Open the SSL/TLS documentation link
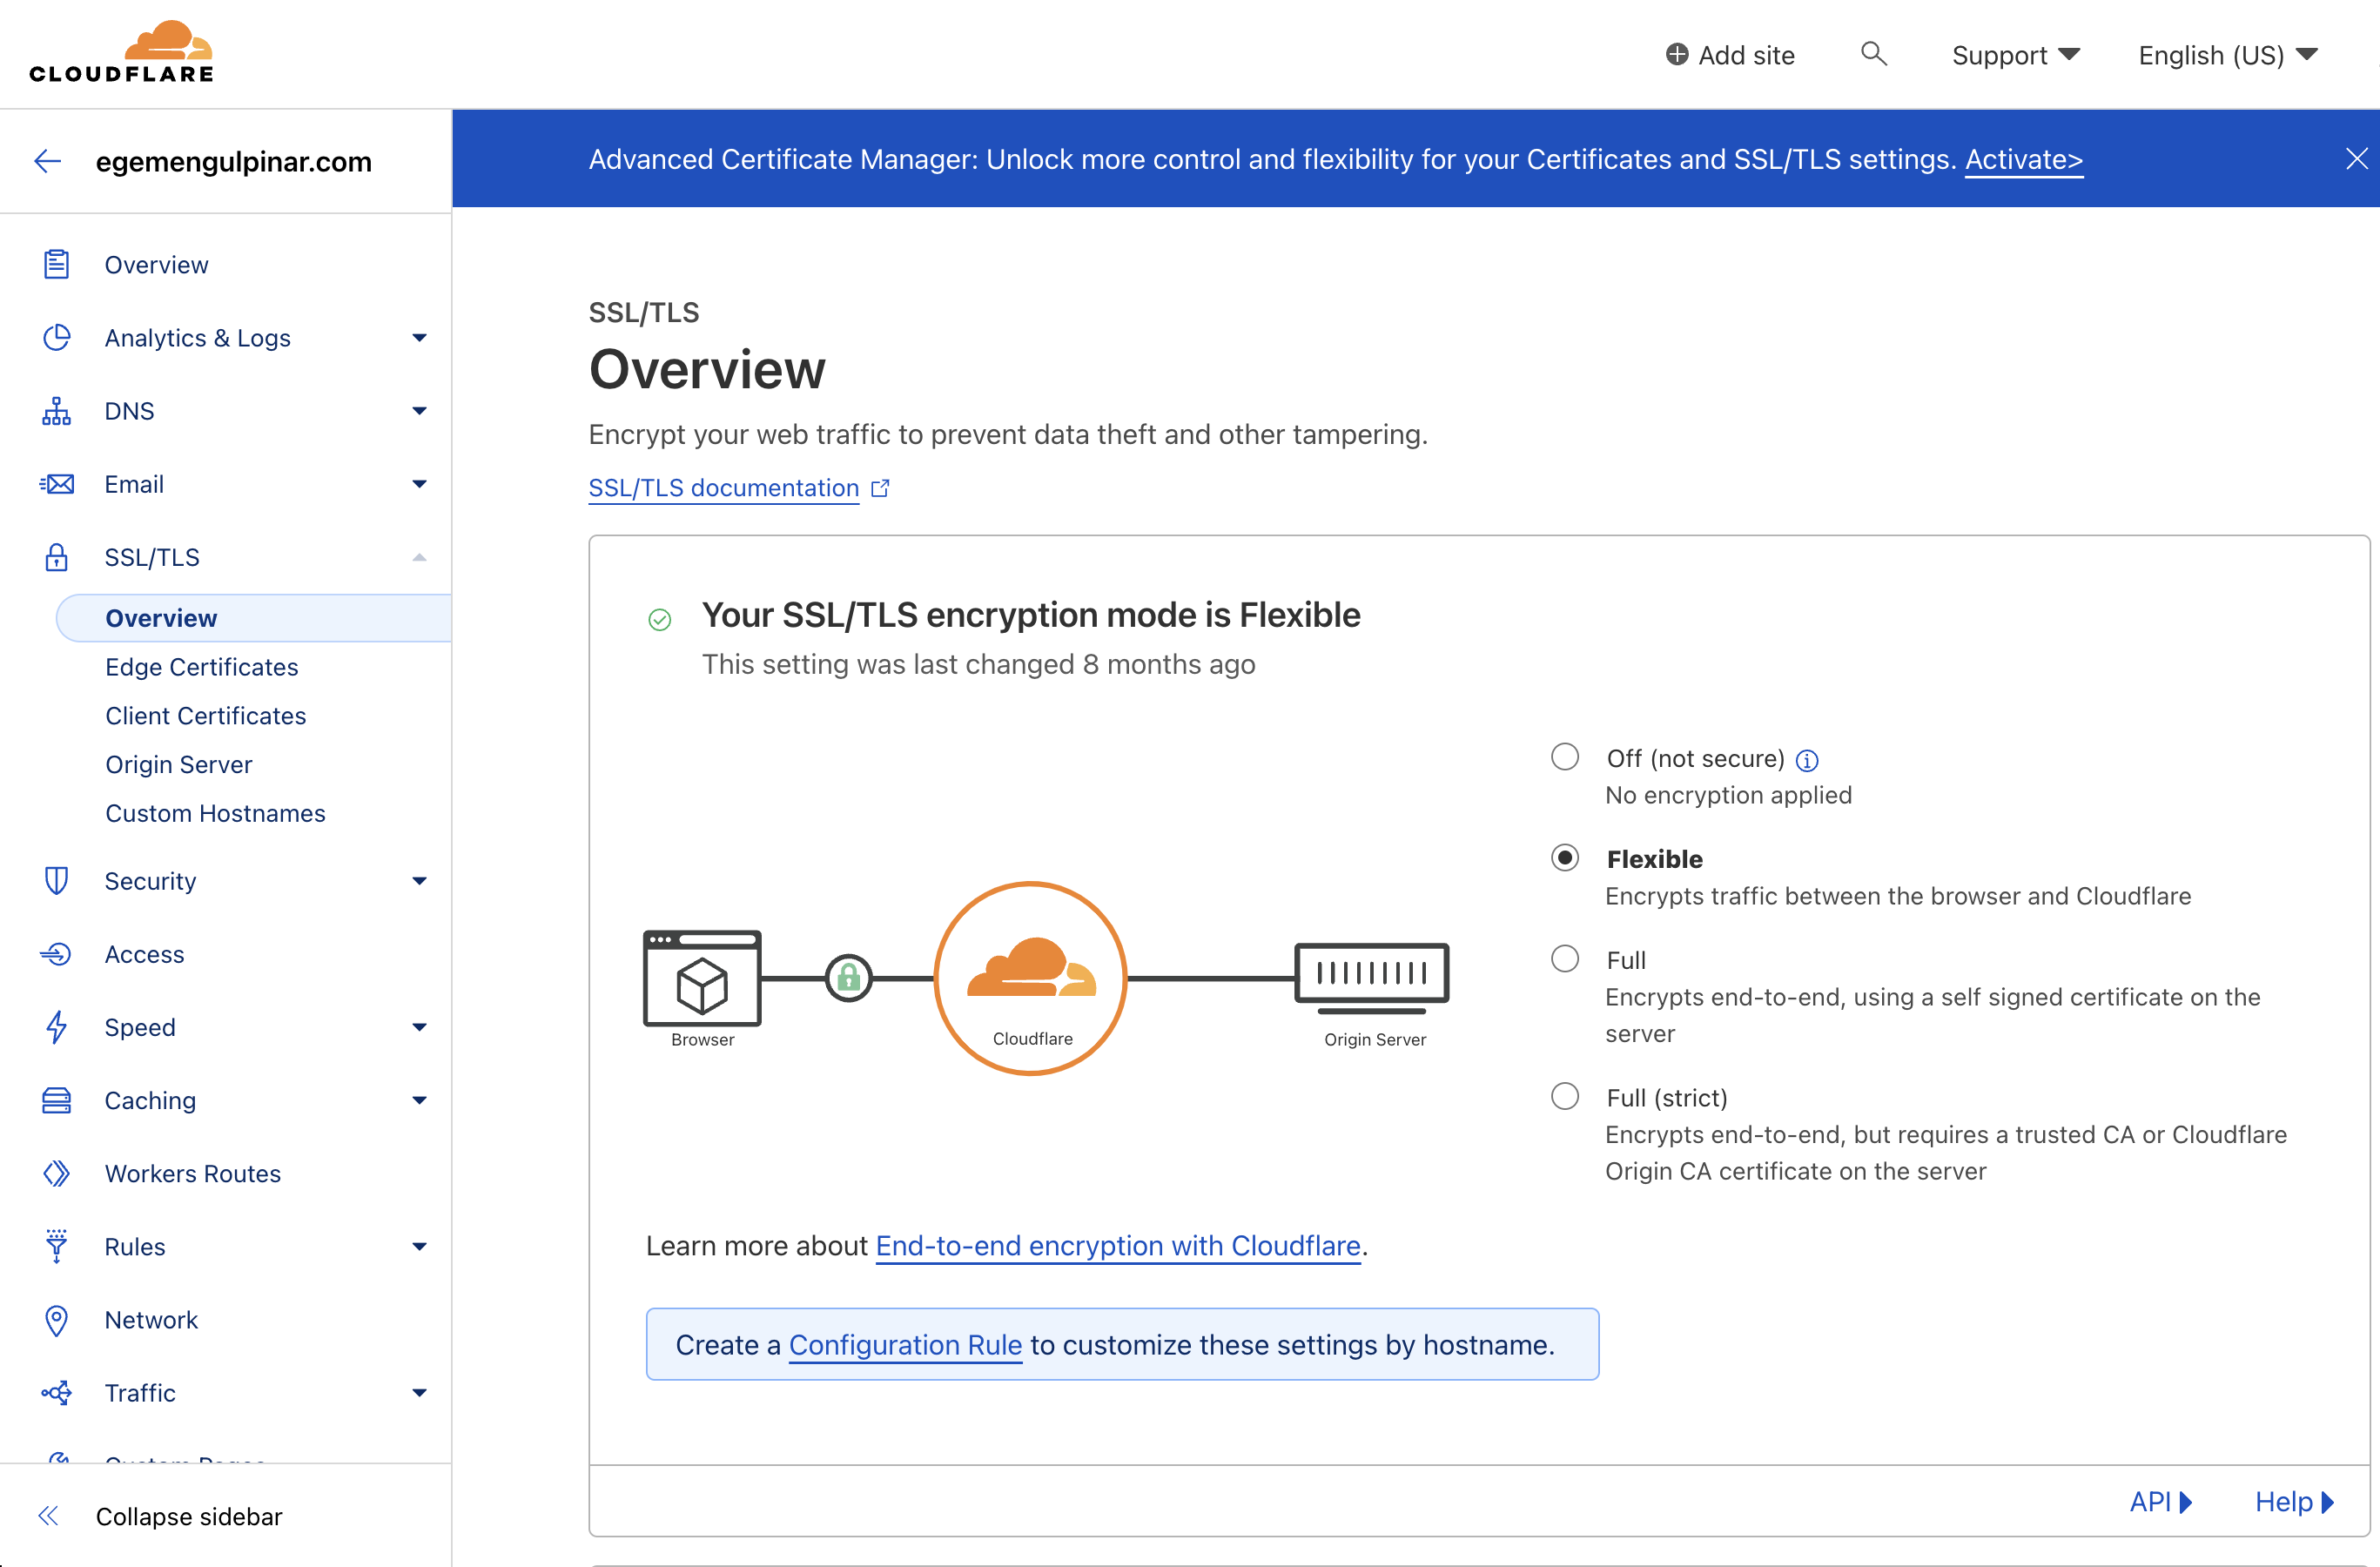This screenshot has width=2380, height=1567. 724,488
